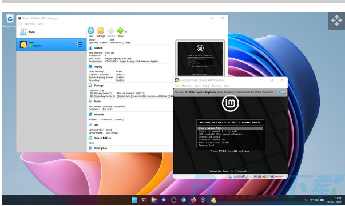
Task: Click the Mint VM taskbar icon
Action: click(x=213, y=200)
